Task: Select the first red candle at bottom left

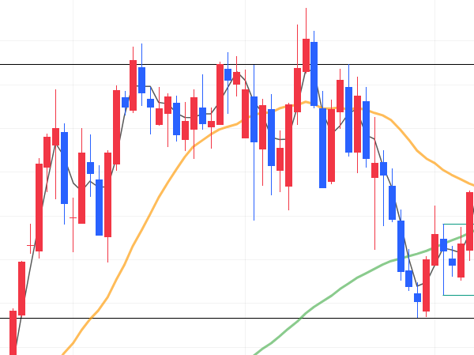Action: 13,332
